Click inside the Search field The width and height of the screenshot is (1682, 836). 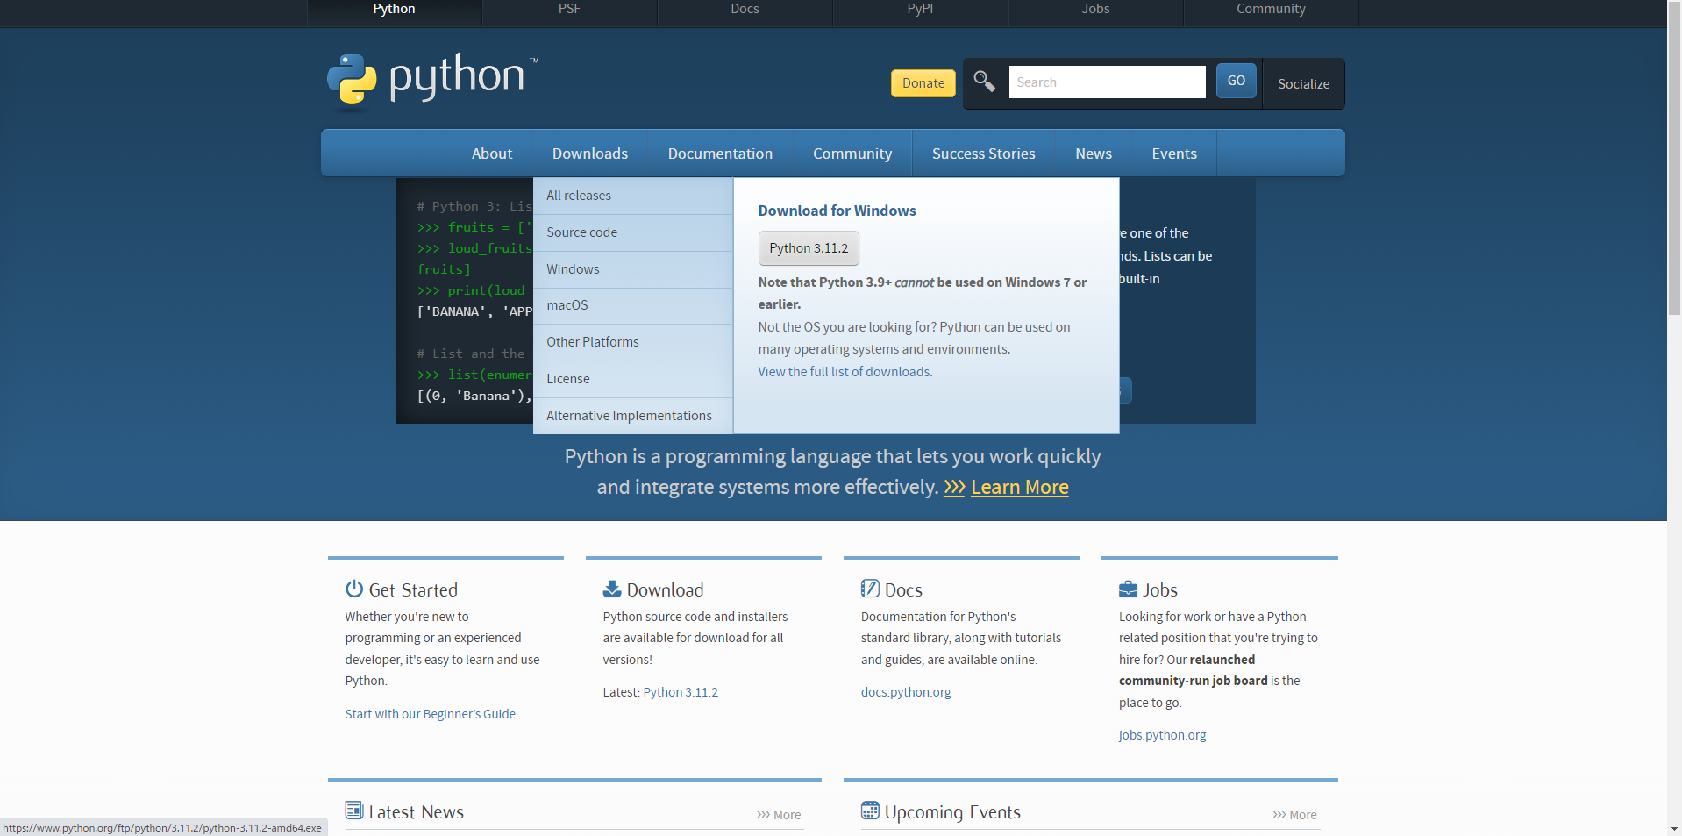pyautogui.click(x=1106, y=81)
